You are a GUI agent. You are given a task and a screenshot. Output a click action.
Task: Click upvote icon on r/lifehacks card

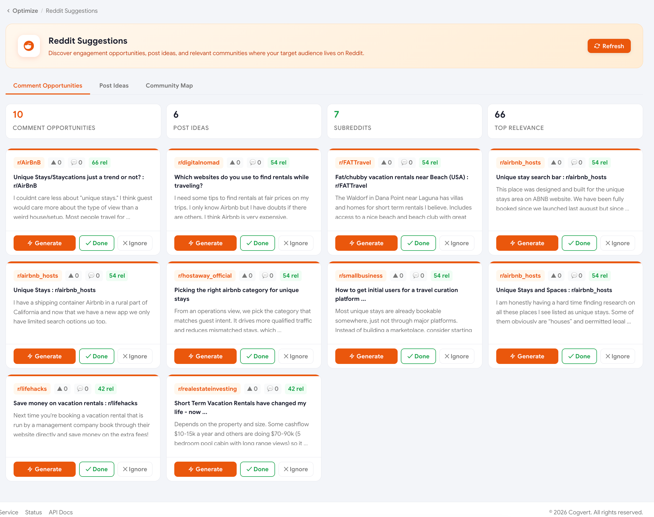[x=60, y=389]
